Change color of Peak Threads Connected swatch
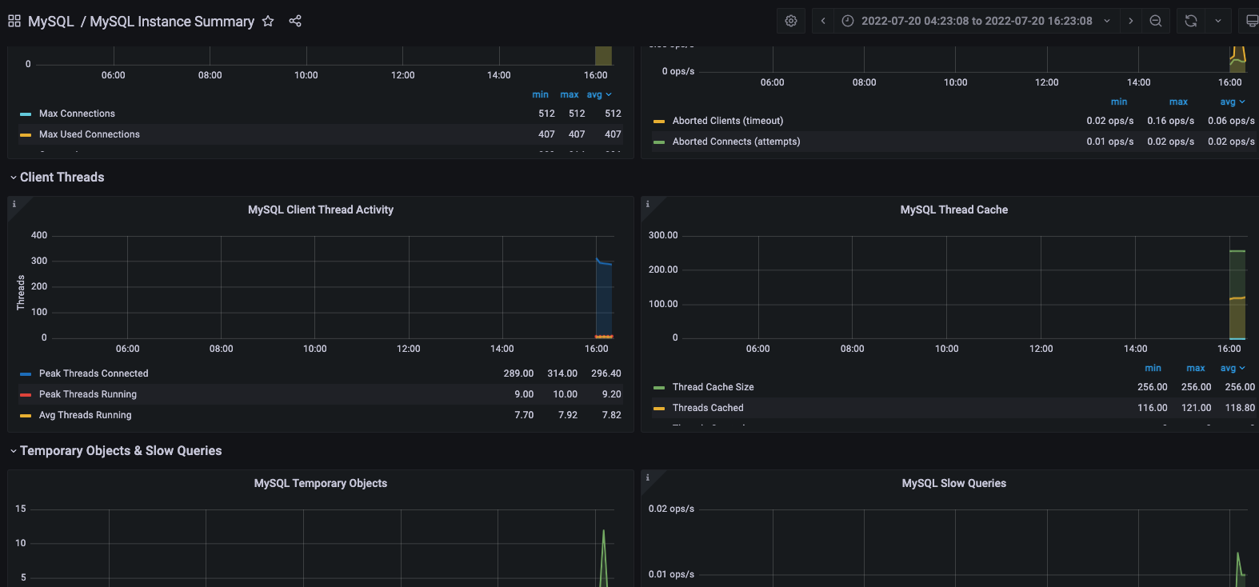 26,374
